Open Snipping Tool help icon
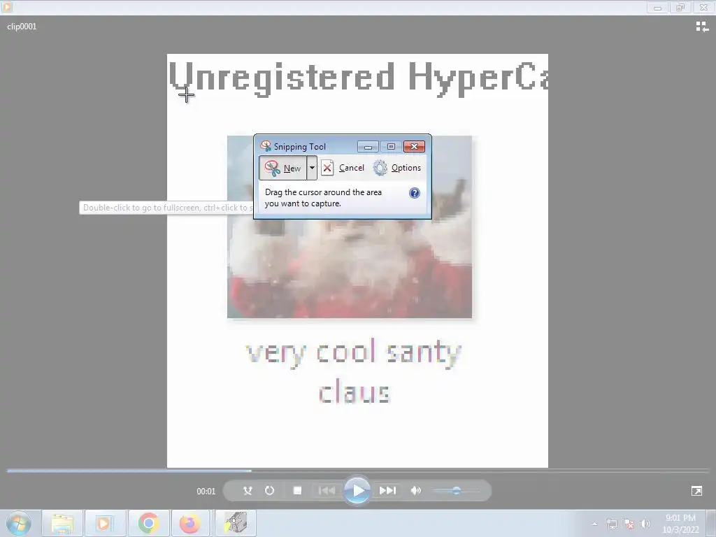Screen dimensions: 716x537 [x=414, y=193]
